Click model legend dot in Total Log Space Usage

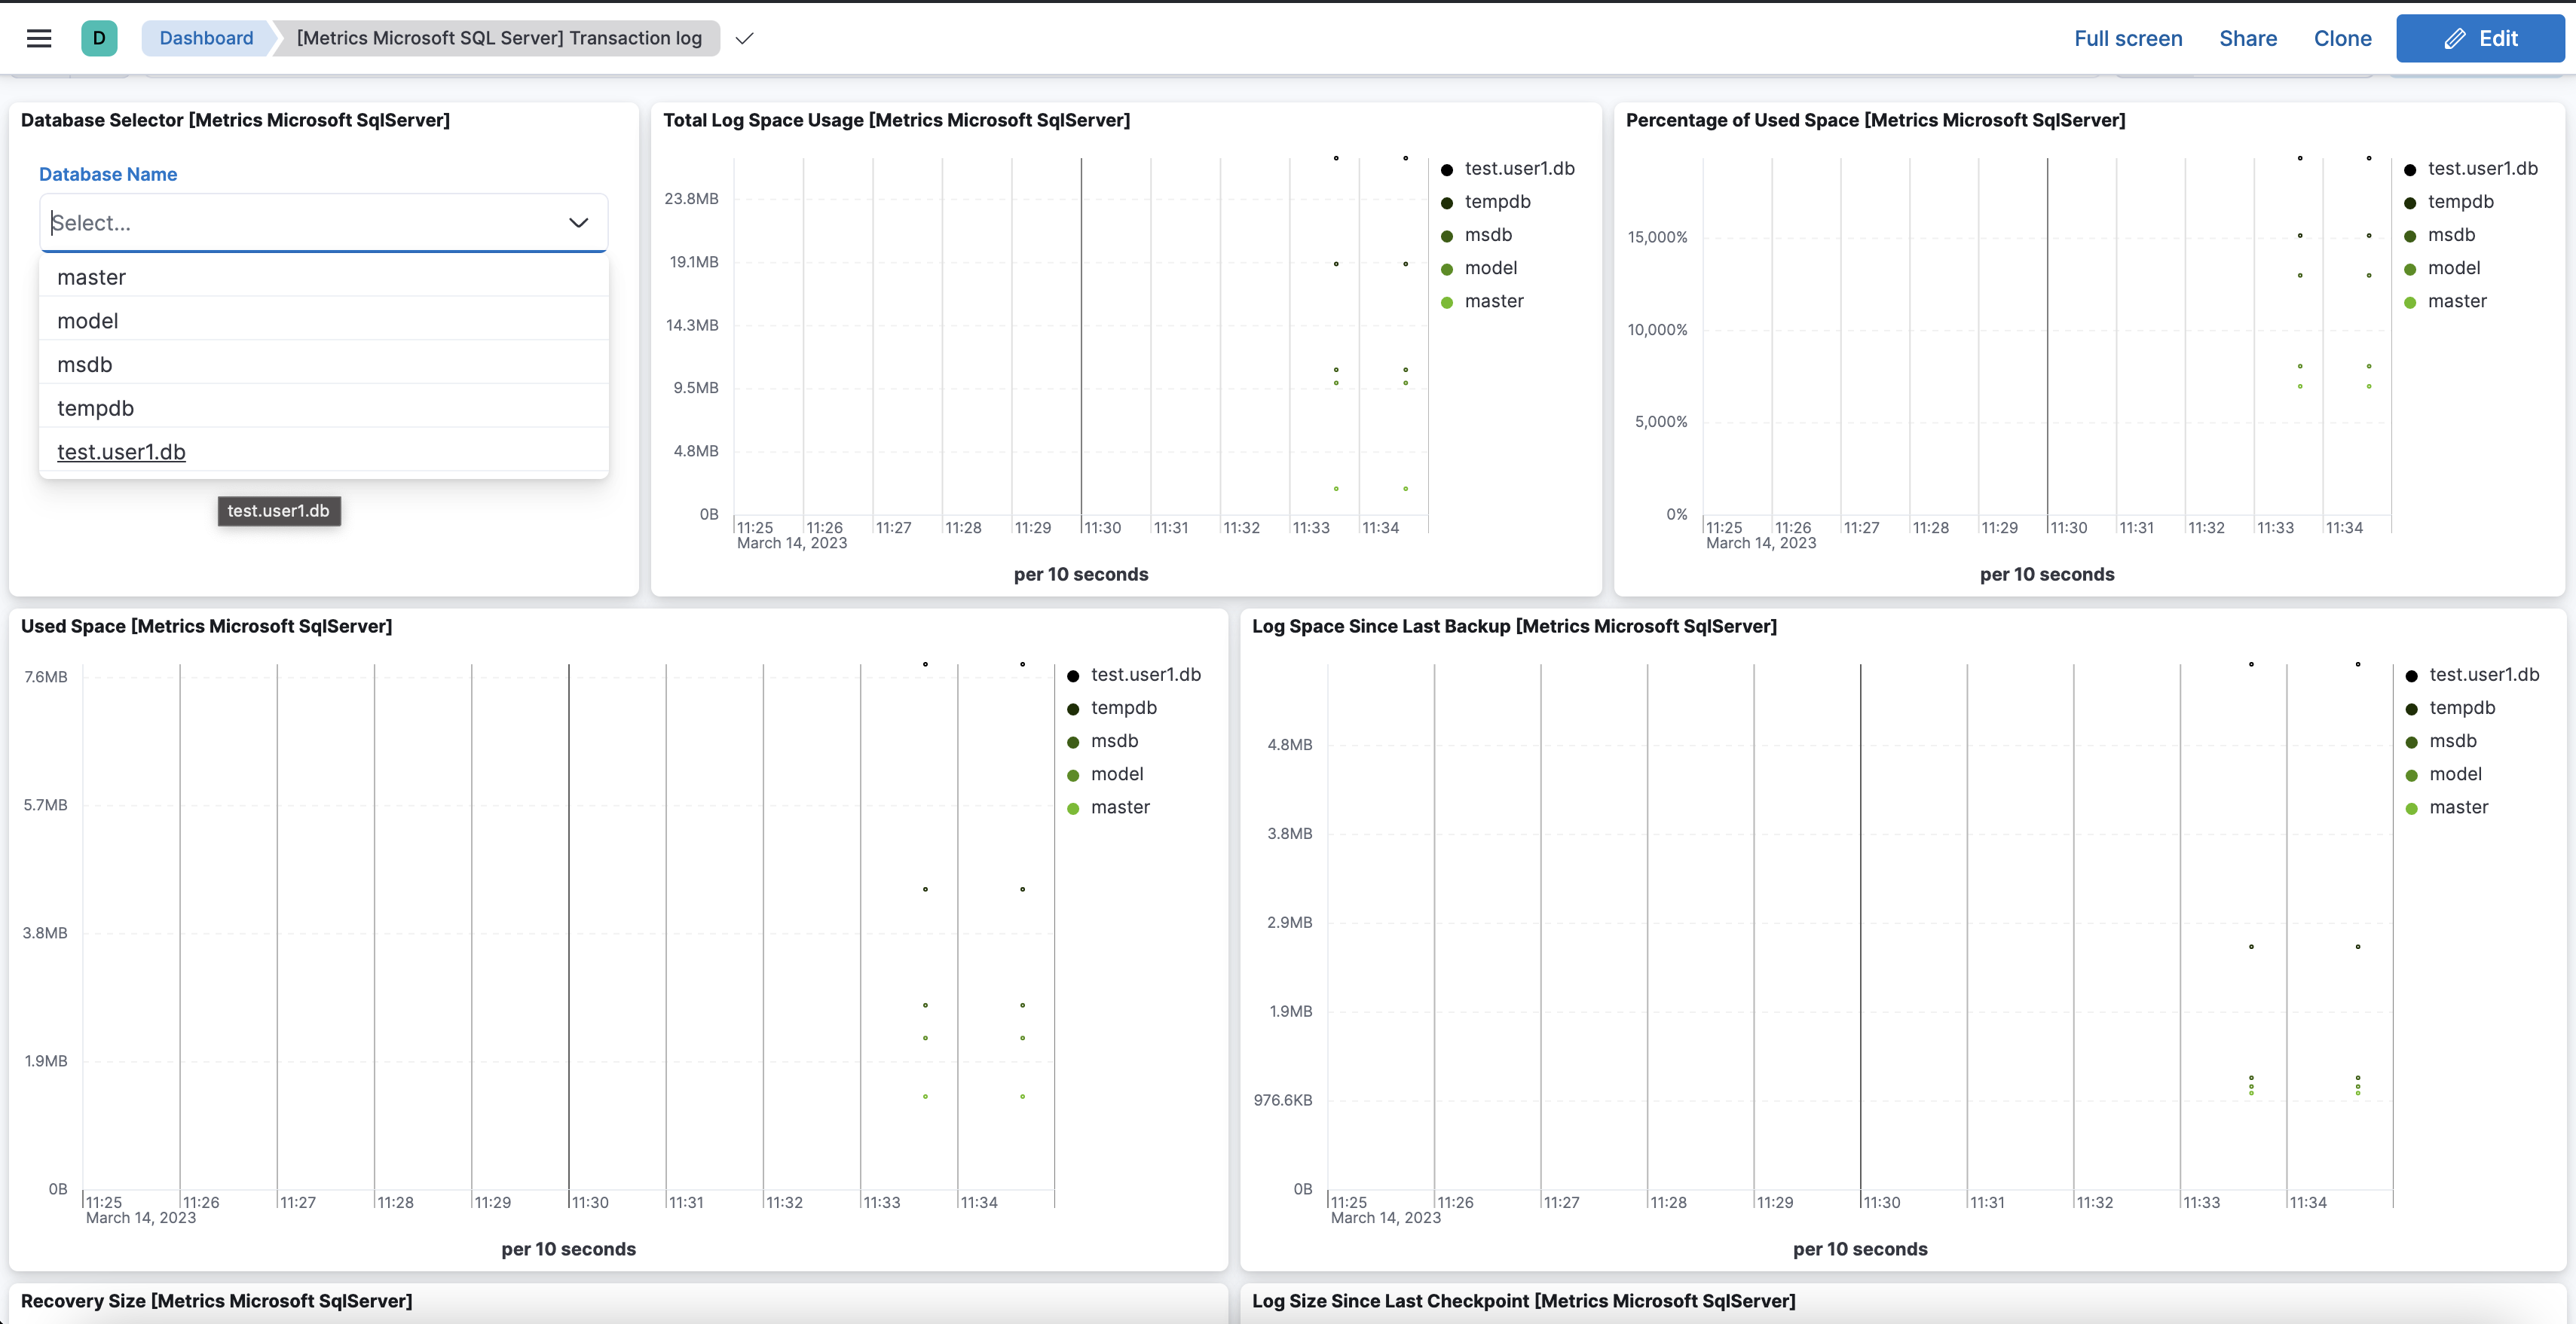[1447, 270]
